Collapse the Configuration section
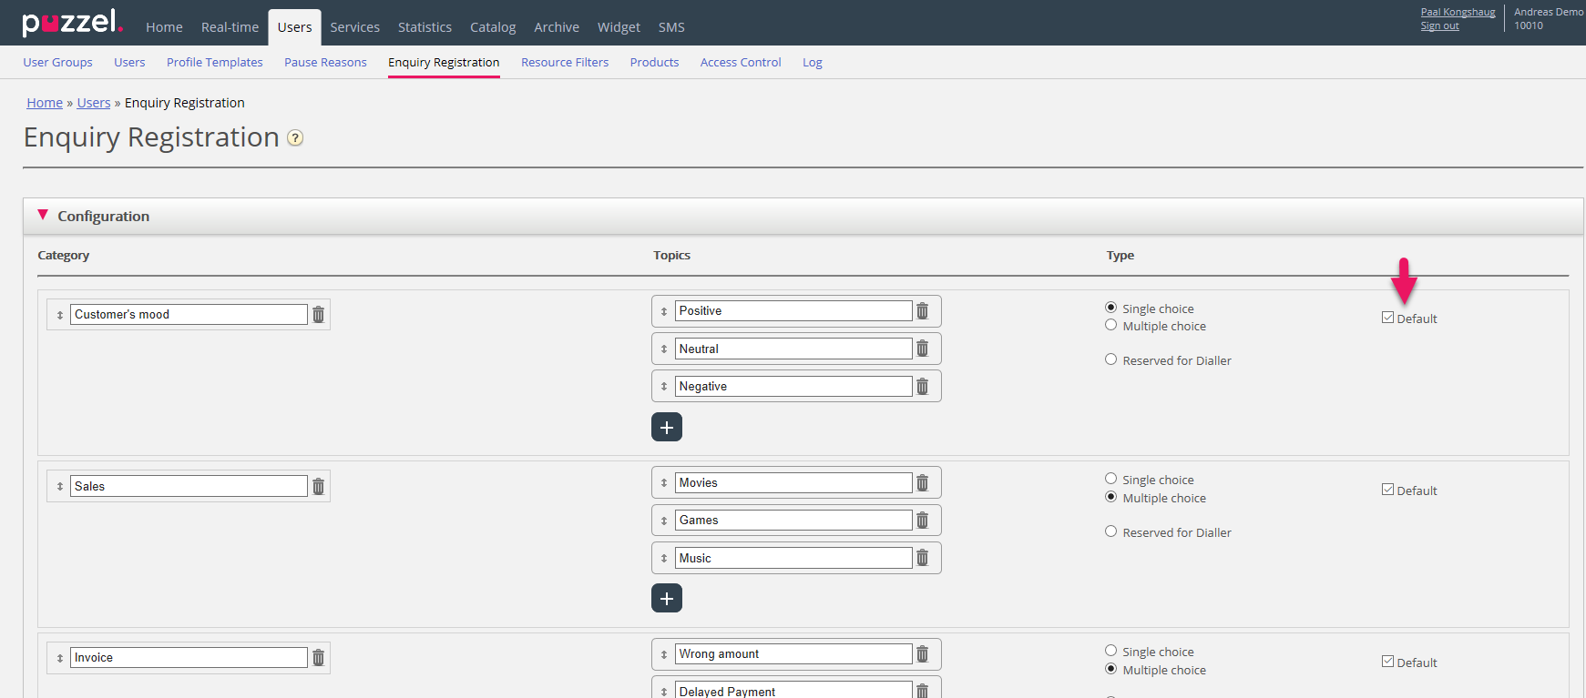 43,216
